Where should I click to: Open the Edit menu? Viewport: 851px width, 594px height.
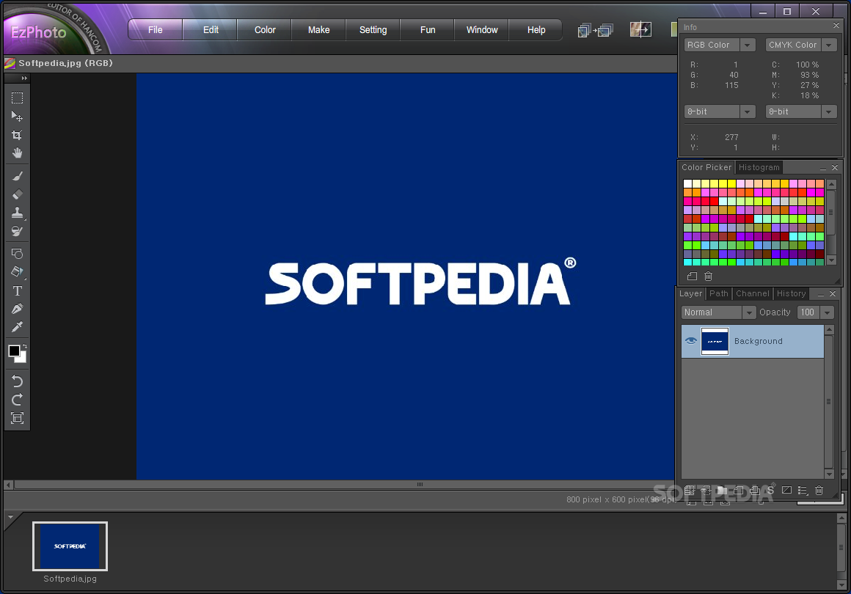click(x=211, y=30)
